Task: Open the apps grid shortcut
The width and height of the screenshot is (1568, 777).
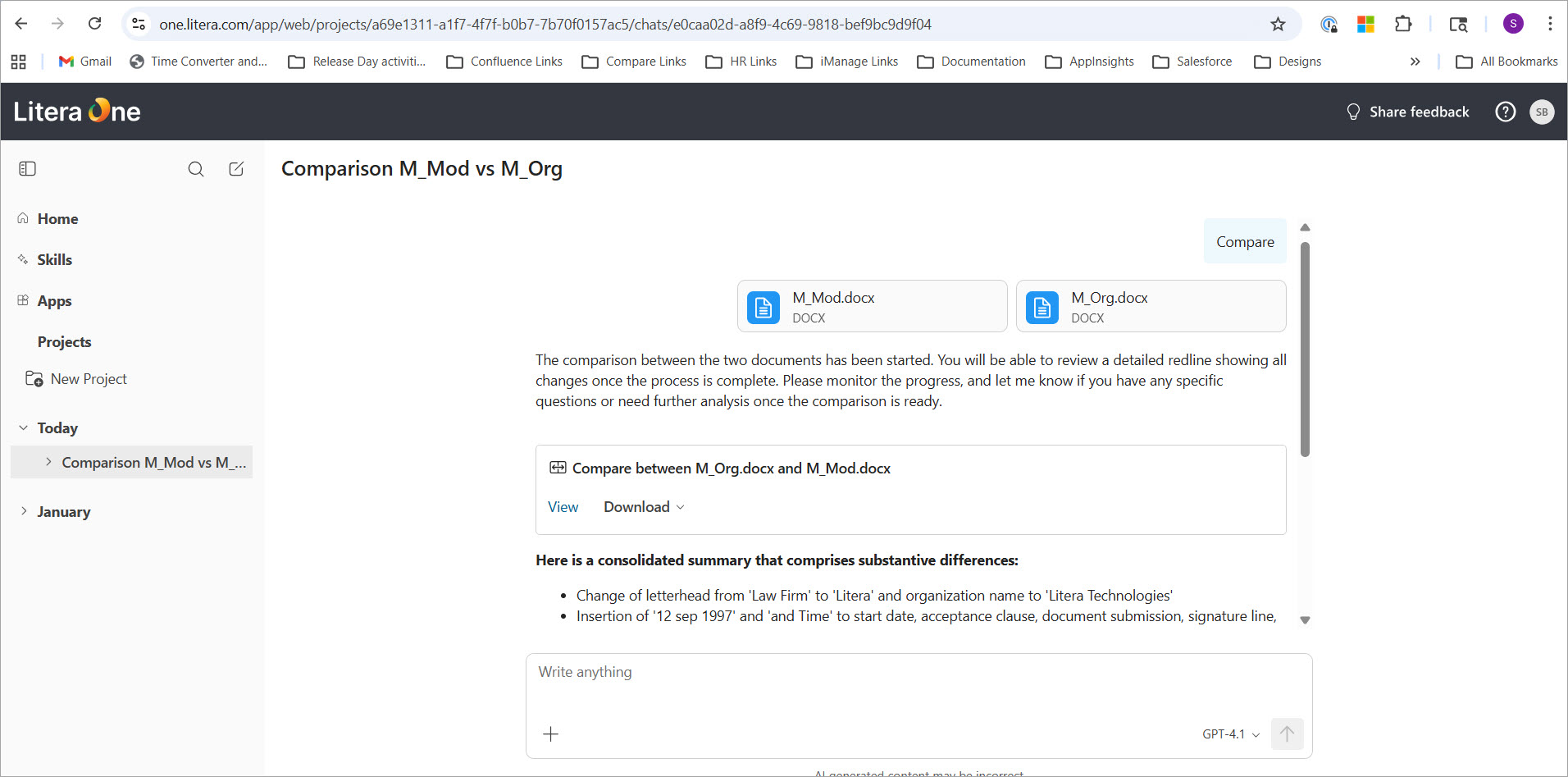Action: tap(19, 62)
